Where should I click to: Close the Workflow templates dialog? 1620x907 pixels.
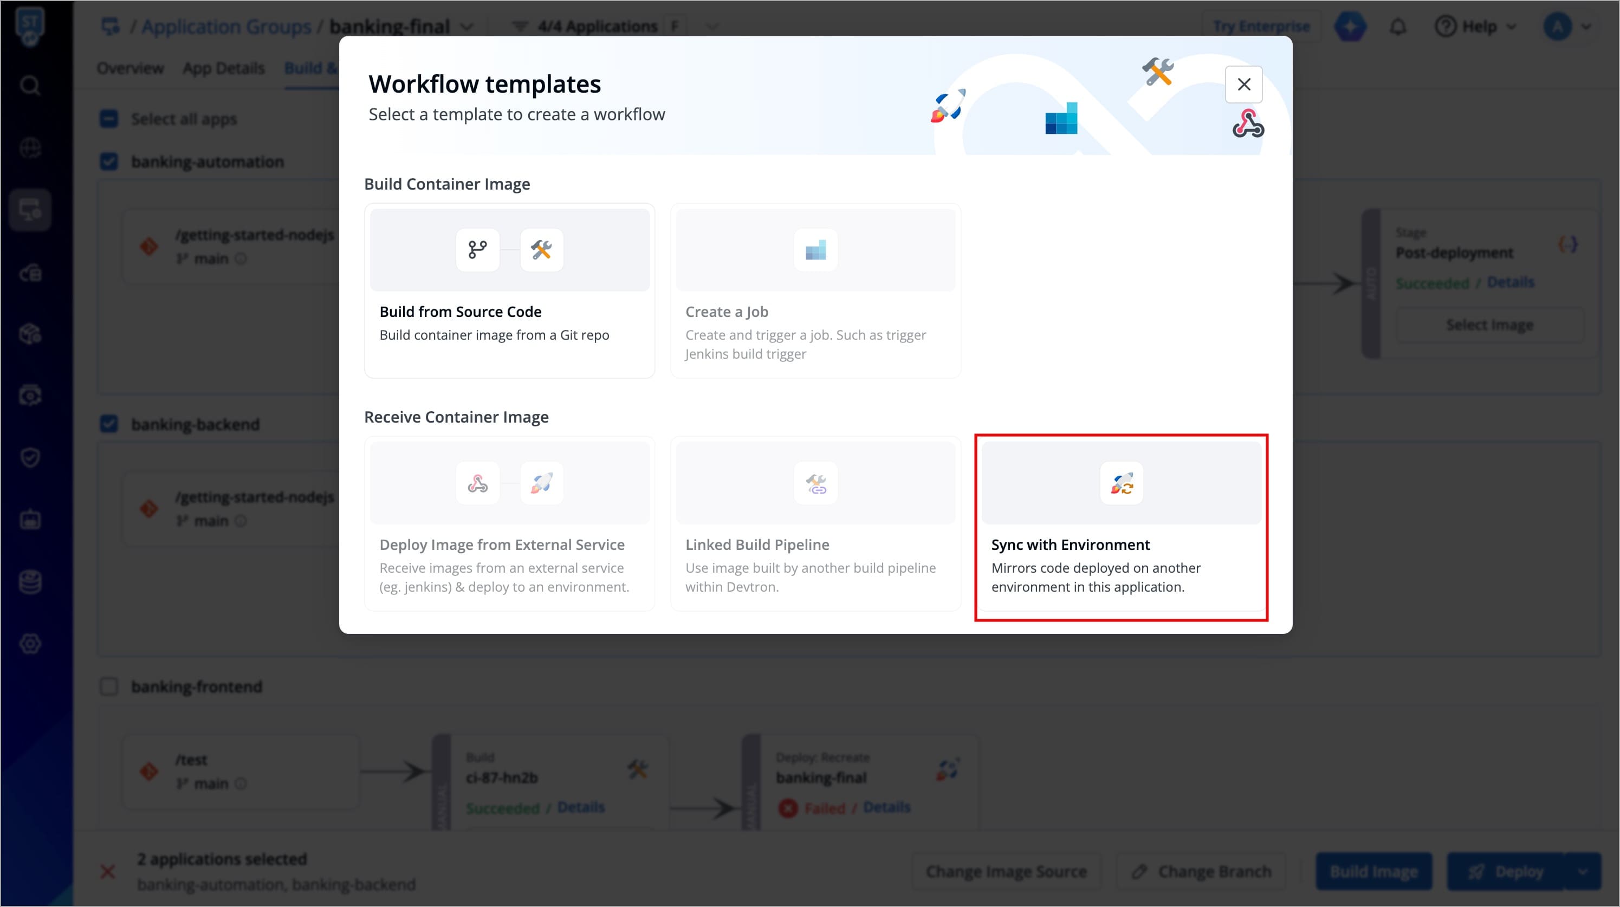point(1243,85)
